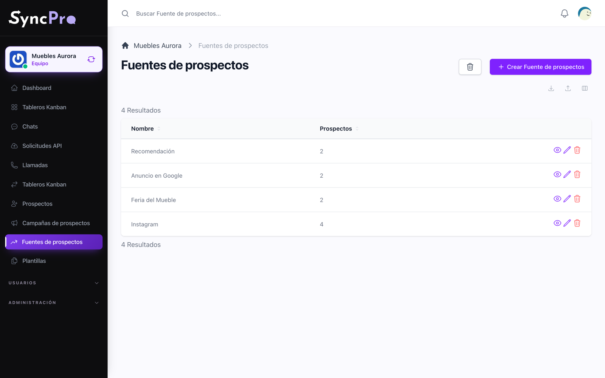Open Llamadas in sidebar
Screen dimensions: 605x378
tap(54, 165)
